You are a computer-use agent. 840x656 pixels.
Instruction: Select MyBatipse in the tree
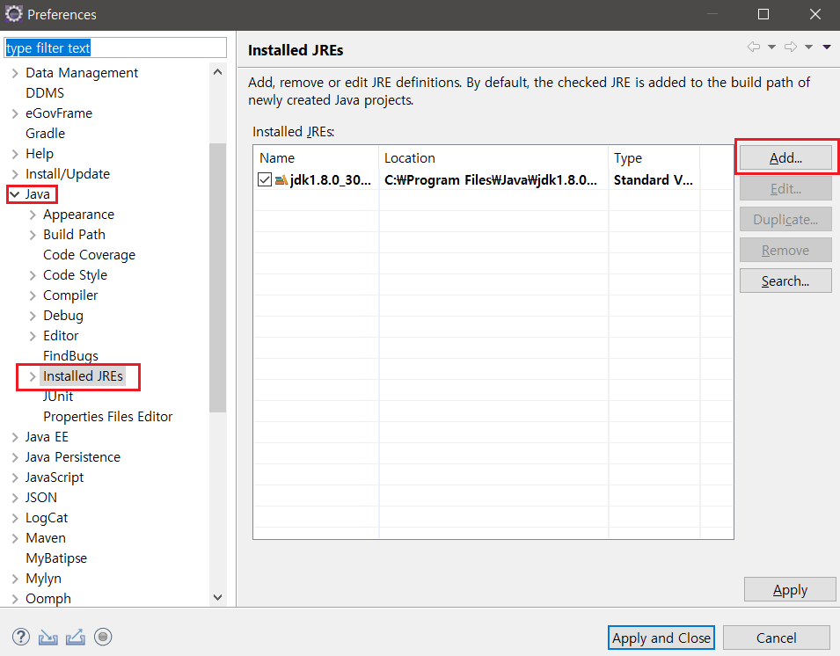tap(56, 558)
